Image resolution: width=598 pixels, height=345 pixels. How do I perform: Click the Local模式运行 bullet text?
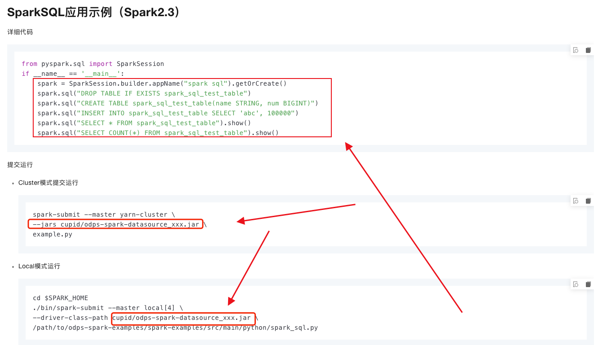(39, 266)
